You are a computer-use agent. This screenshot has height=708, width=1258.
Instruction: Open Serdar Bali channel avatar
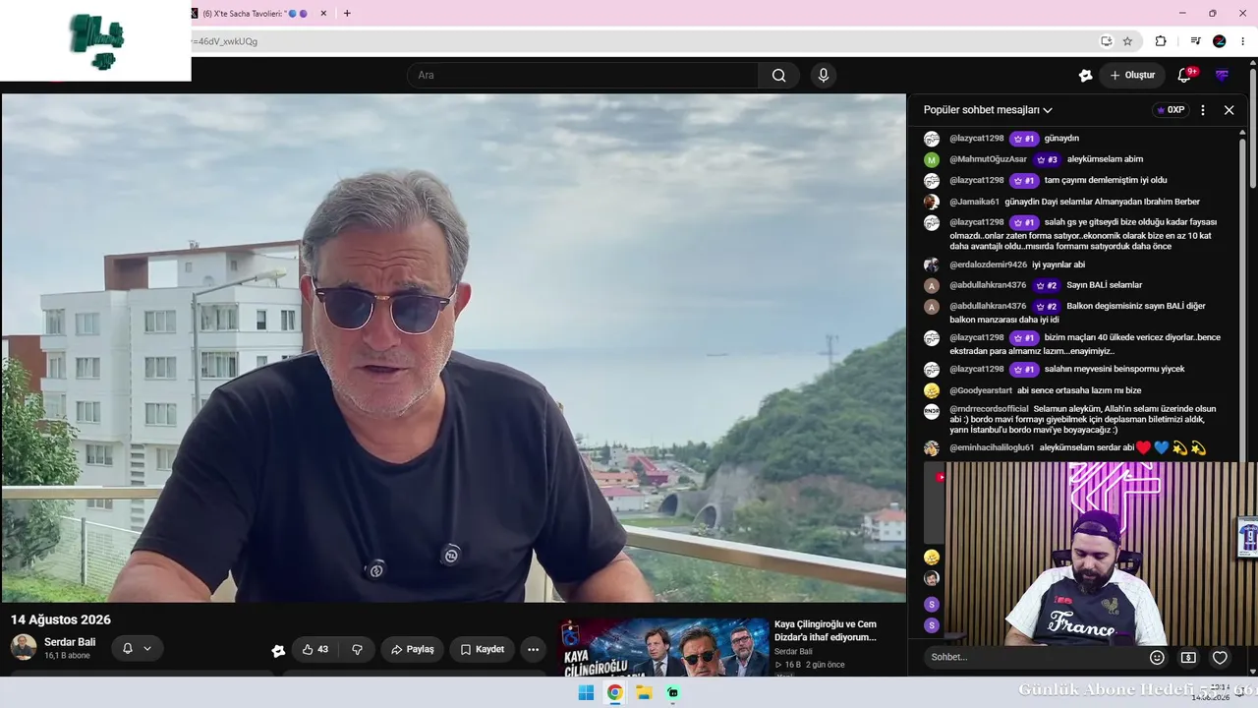tap(24, 647)
